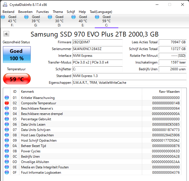Click the Goed 100 % health status button
The height and width of the screenshot is (181, 189).
(17, 55)
